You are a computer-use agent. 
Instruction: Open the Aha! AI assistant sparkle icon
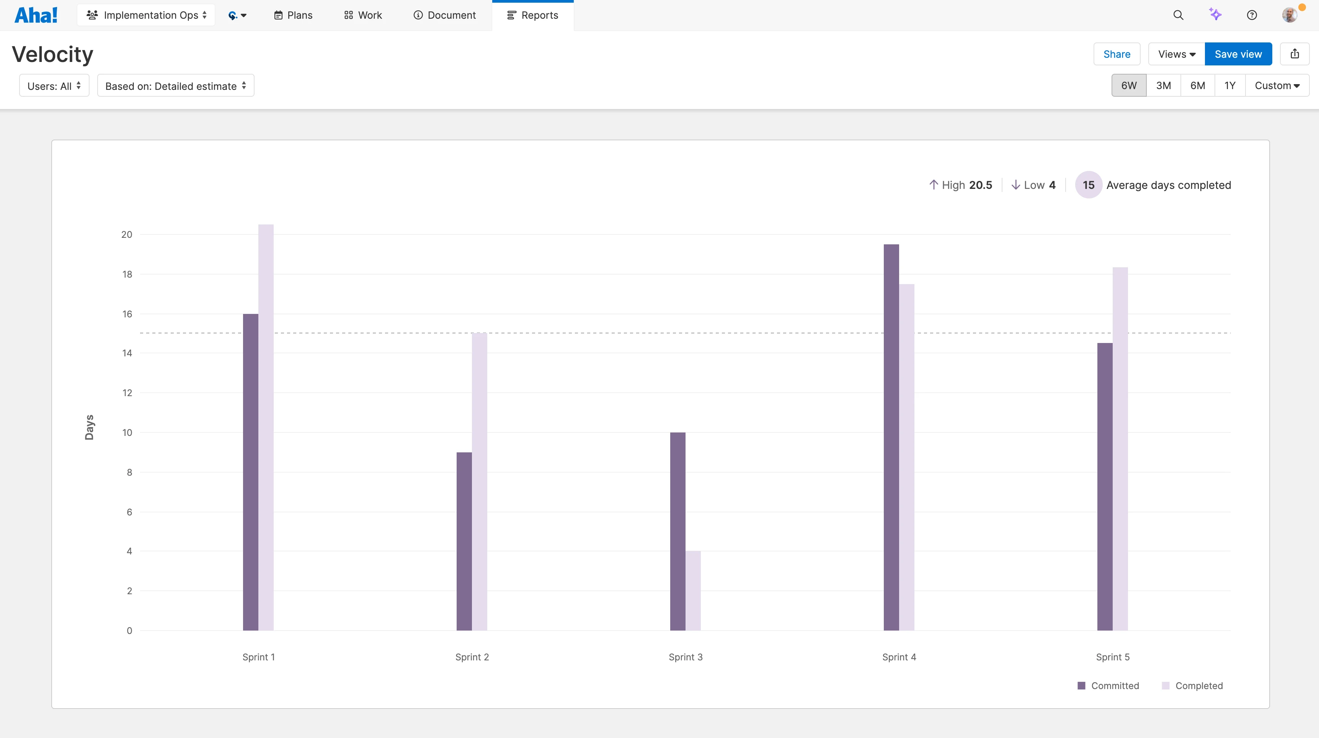coord(1216,15)
